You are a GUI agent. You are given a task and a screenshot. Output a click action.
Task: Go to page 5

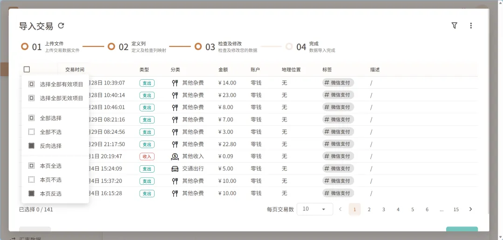click(413, 209)
